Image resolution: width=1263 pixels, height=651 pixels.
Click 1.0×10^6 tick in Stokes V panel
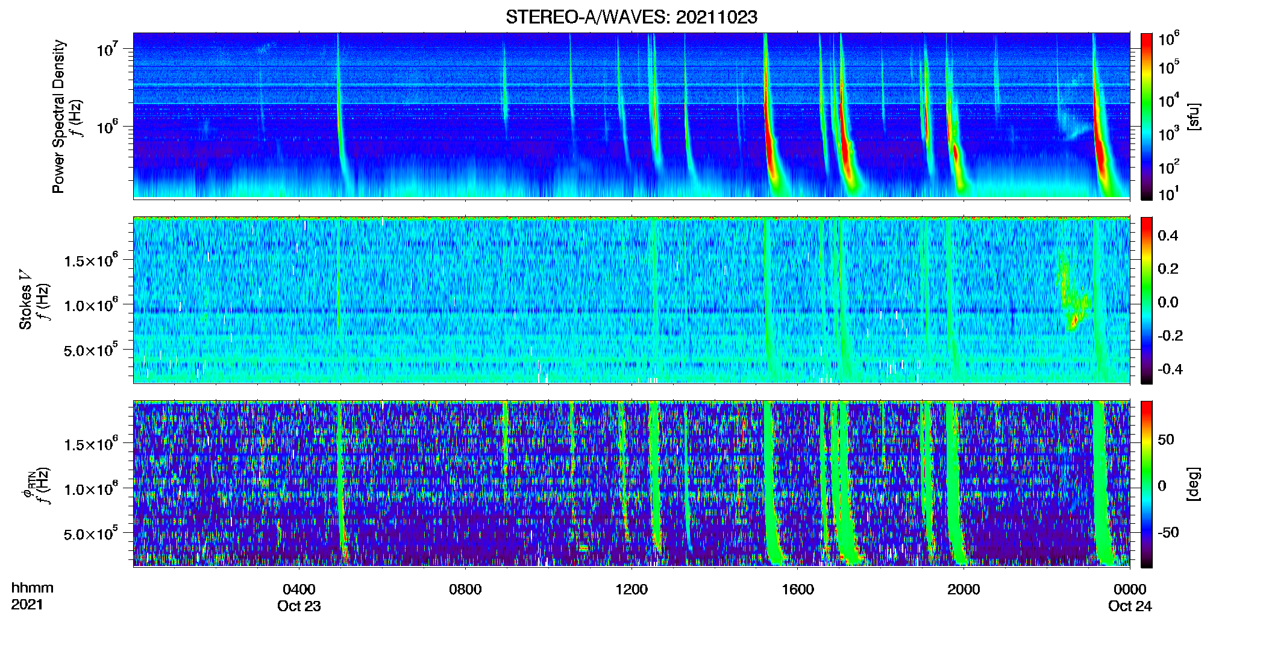coord(90,306)
